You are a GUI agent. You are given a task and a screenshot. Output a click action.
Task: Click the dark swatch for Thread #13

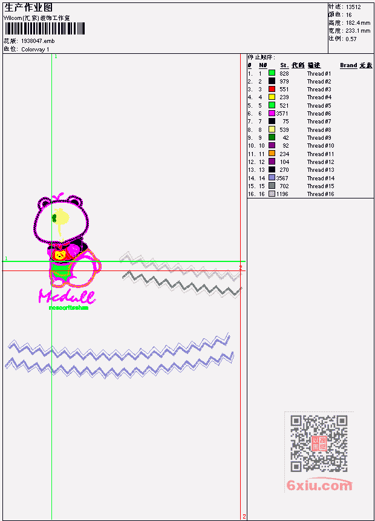272,170
